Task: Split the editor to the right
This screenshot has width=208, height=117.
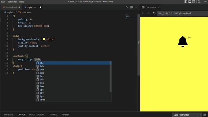Action: [131, 7]
